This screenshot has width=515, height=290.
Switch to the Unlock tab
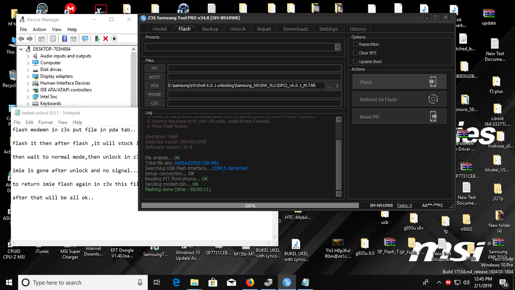click(x=238, y=29)
